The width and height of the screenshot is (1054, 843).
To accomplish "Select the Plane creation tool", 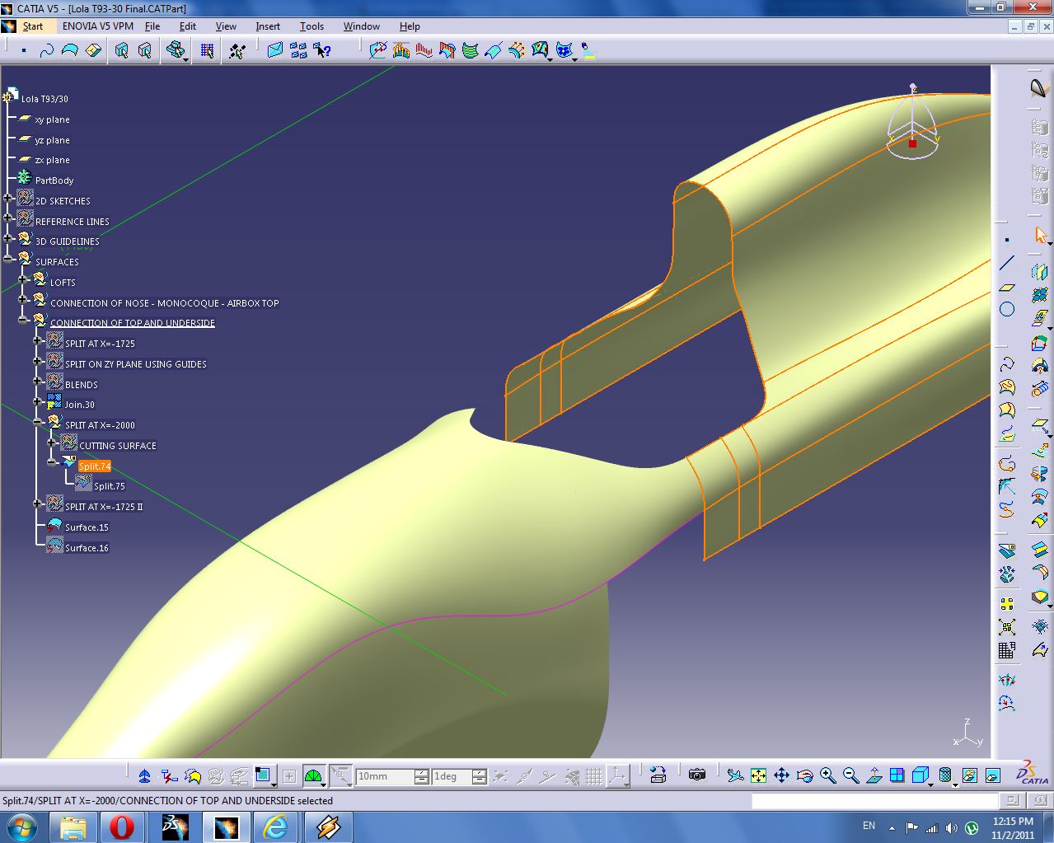I will pyautogui.click(x=1007, y=286).
